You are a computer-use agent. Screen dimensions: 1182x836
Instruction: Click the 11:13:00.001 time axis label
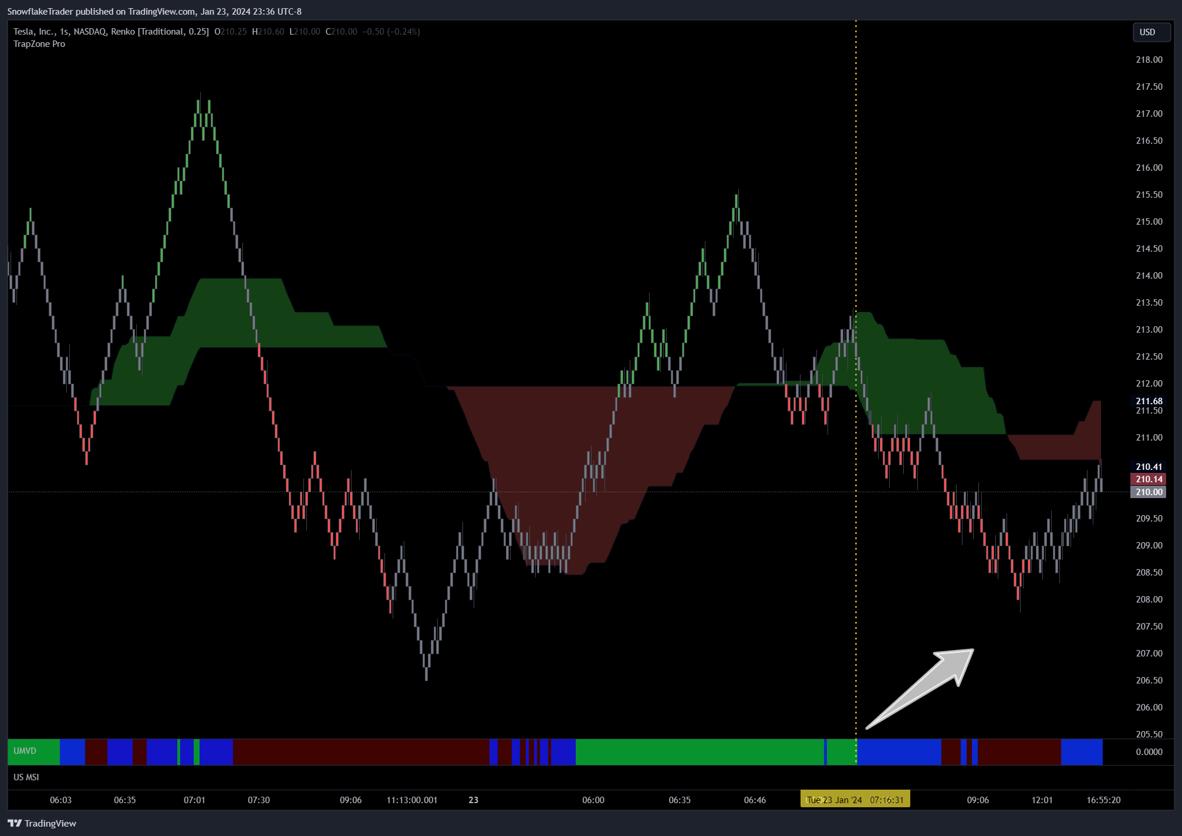click(x=412, y=800)
